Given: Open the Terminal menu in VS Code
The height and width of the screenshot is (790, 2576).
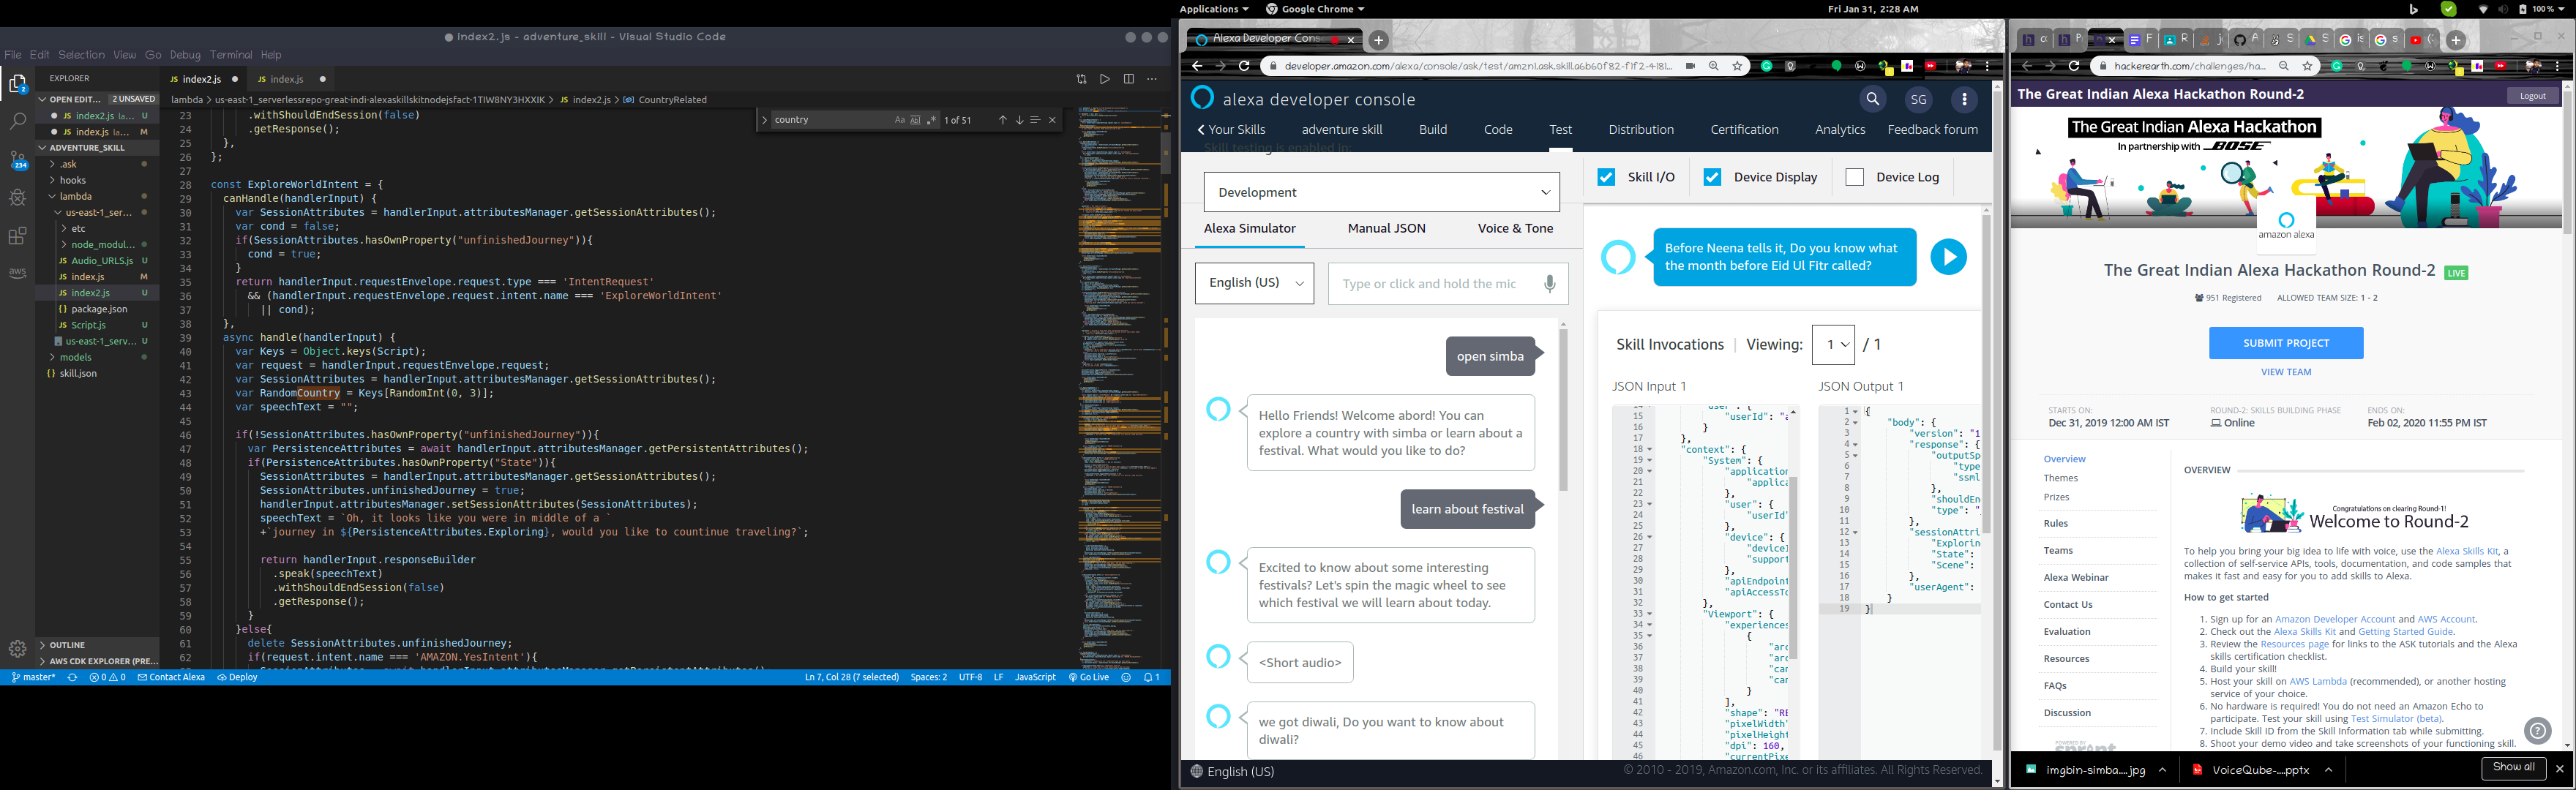Looking at the screenshot, I should click(x=231, y=55).
